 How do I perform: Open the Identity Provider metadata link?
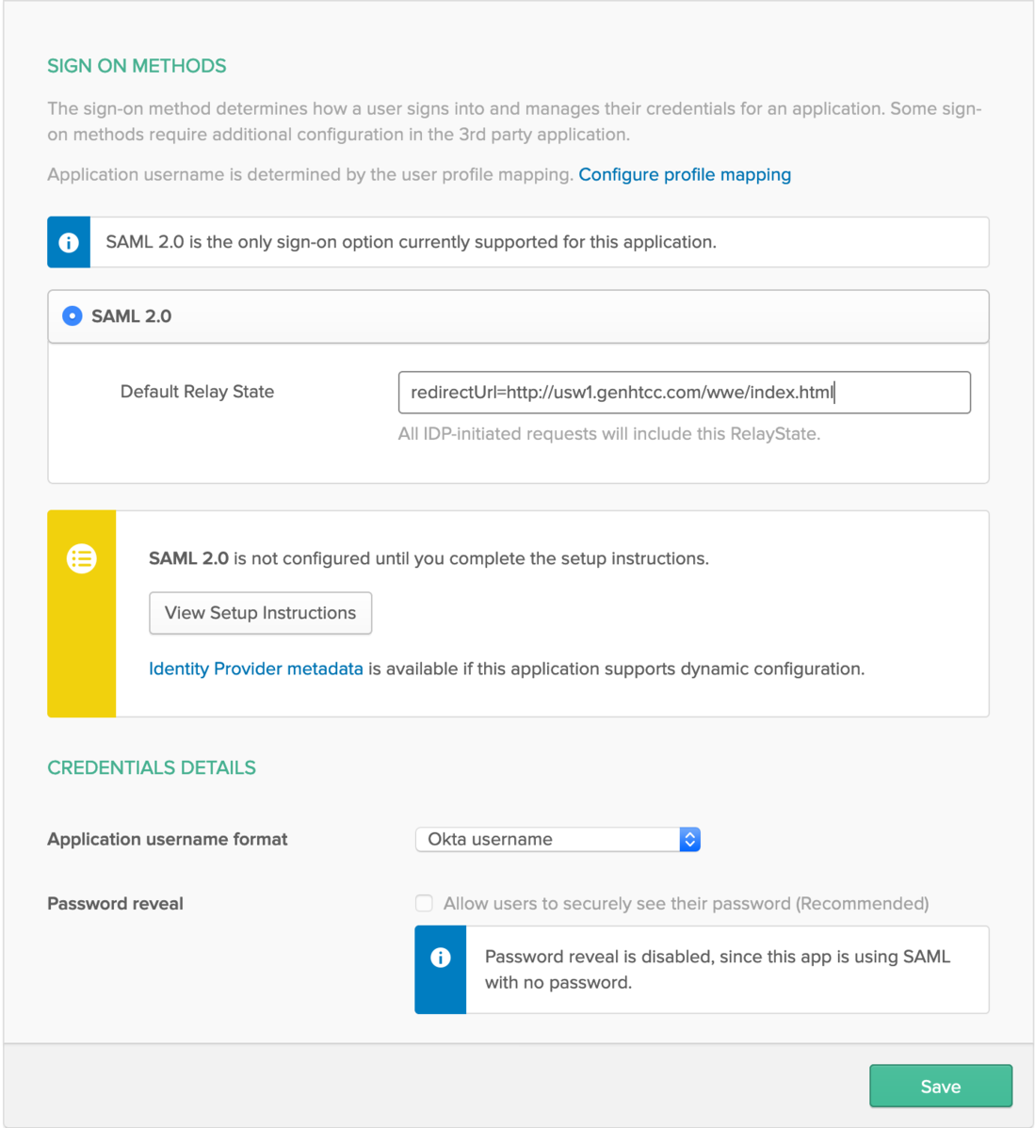coord(255,669)
